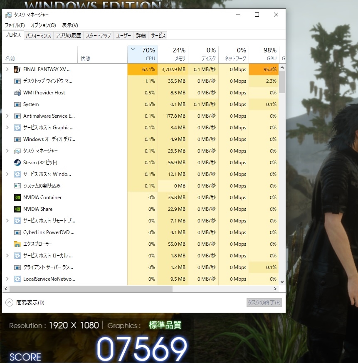
Task: Switch to the パフォーマンス tab
Action: point(38,35)
